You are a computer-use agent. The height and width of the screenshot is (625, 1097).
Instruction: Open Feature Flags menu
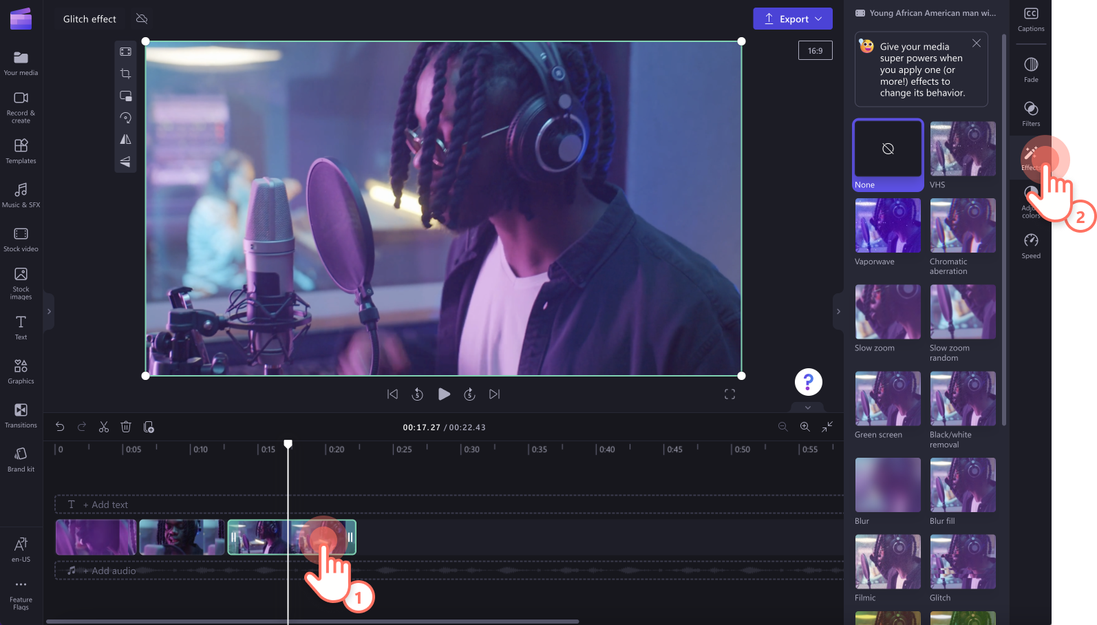(21, 594)
